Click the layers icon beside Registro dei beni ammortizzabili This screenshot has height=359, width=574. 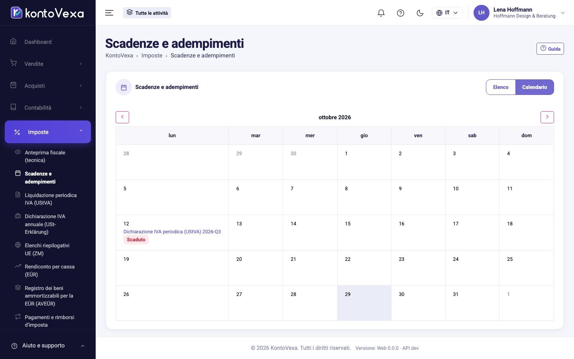(x=18, y=288)
